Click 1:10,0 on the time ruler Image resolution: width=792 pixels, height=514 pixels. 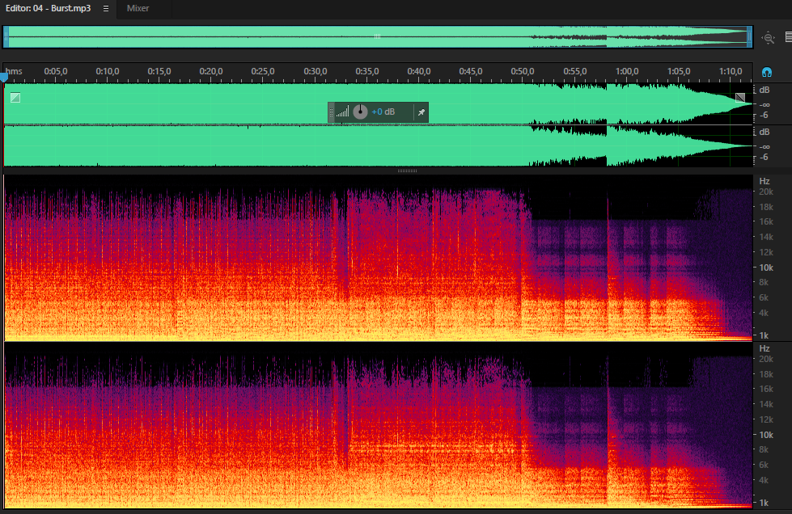point(731,72)
